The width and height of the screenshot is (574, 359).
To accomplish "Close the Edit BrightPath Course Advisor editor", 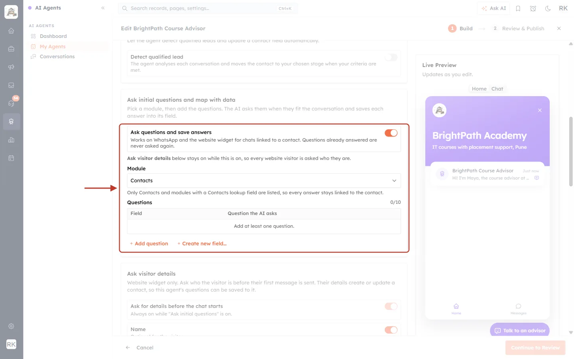I will [x=559, y=28].
